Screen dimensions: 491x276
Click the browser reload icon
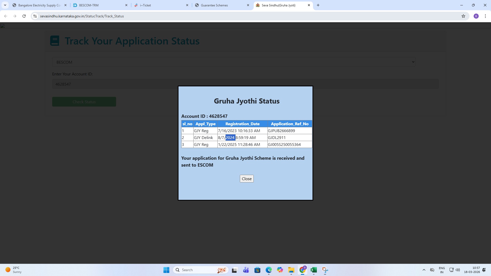tap(24, 16)
